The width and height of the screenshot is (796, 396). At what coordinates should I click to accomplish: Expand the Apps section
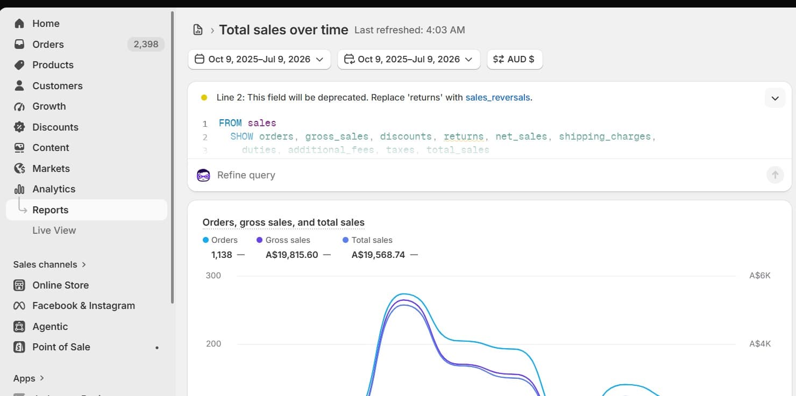tap(29, 378)
